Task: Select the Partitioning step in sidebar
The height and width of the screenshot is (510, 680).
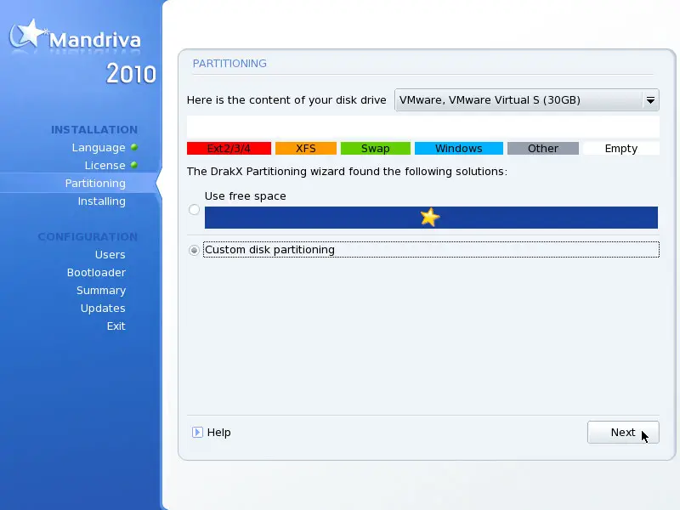Action: 95,183
